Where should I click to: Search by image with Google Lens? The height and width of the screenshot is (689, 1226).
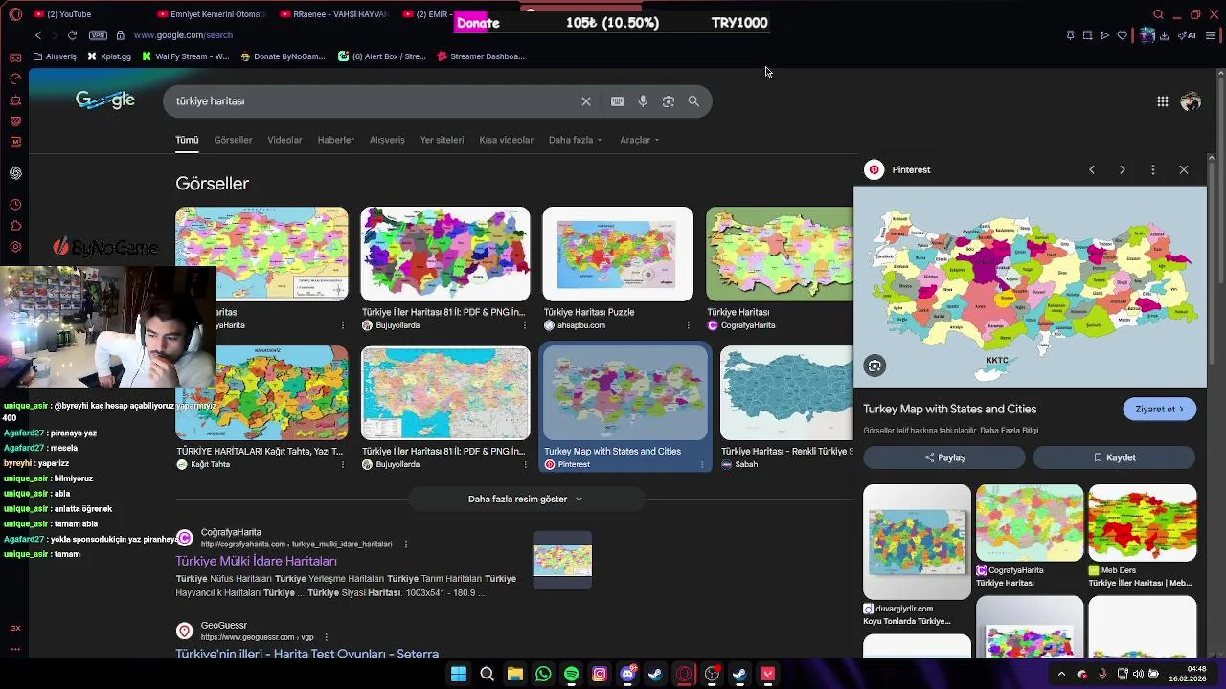669,101
